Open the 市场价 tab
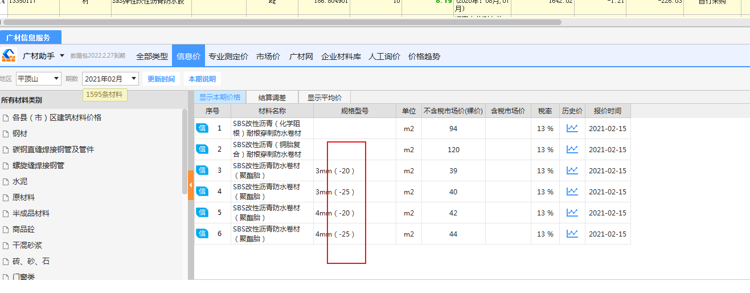Image resolution: width=750 pixels, height=293 pixels. 268,56
